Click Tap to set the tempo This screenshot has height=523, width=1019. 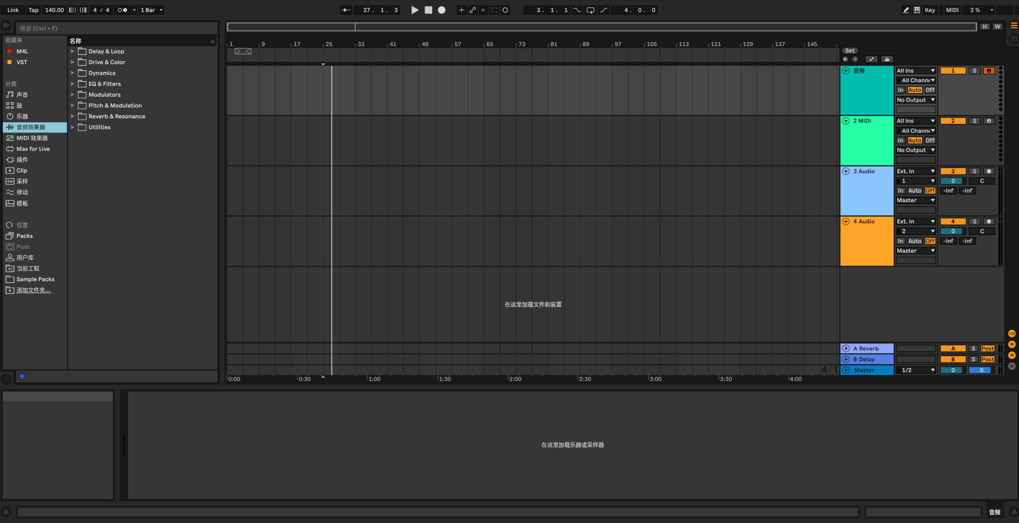(x=33, y=10)
